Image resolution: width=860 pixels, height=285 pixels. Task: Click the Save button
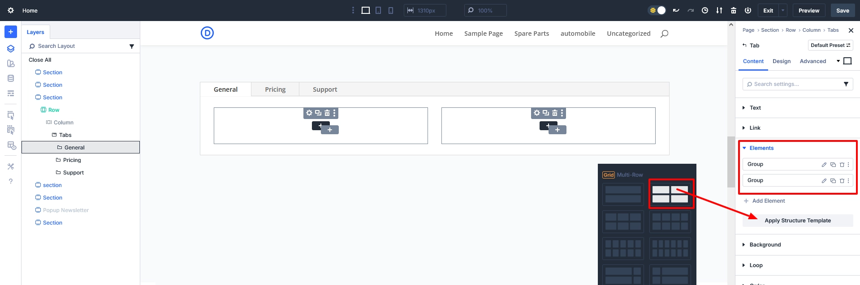pyautogui.click(x=843, y=10)
